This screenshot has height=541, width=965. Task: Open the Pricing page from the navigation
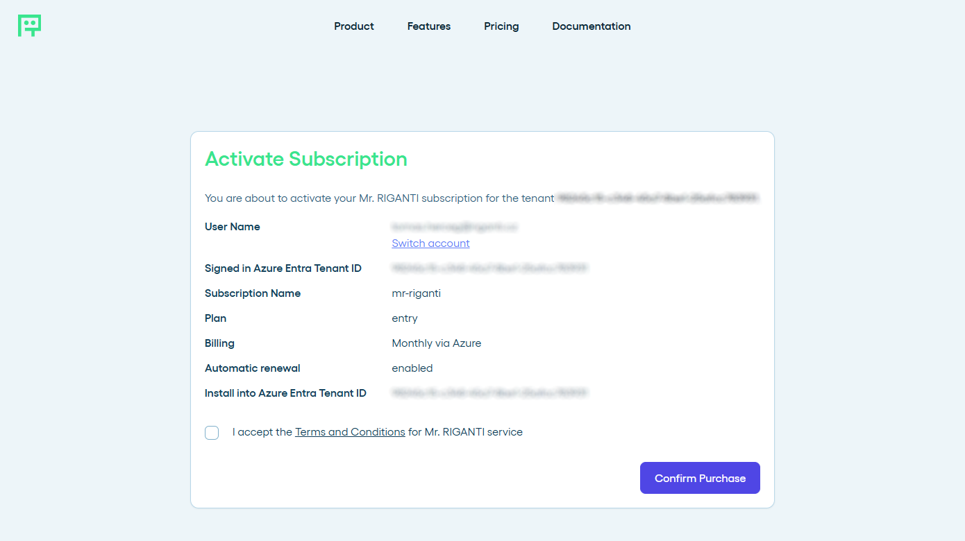(x=501, y=26)
